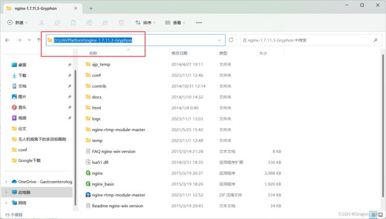Sort by 修改日期 column header
386x219 pixels.
179,53
